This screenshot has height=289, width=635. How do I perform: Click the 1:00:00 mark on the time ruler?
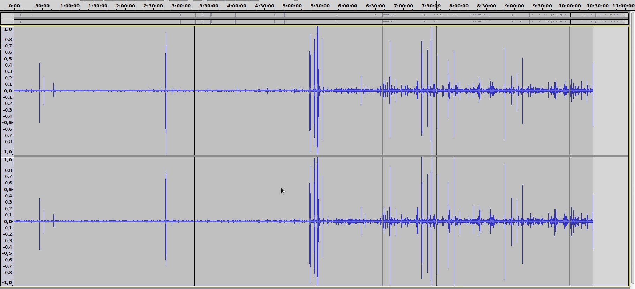click(69, 6)
